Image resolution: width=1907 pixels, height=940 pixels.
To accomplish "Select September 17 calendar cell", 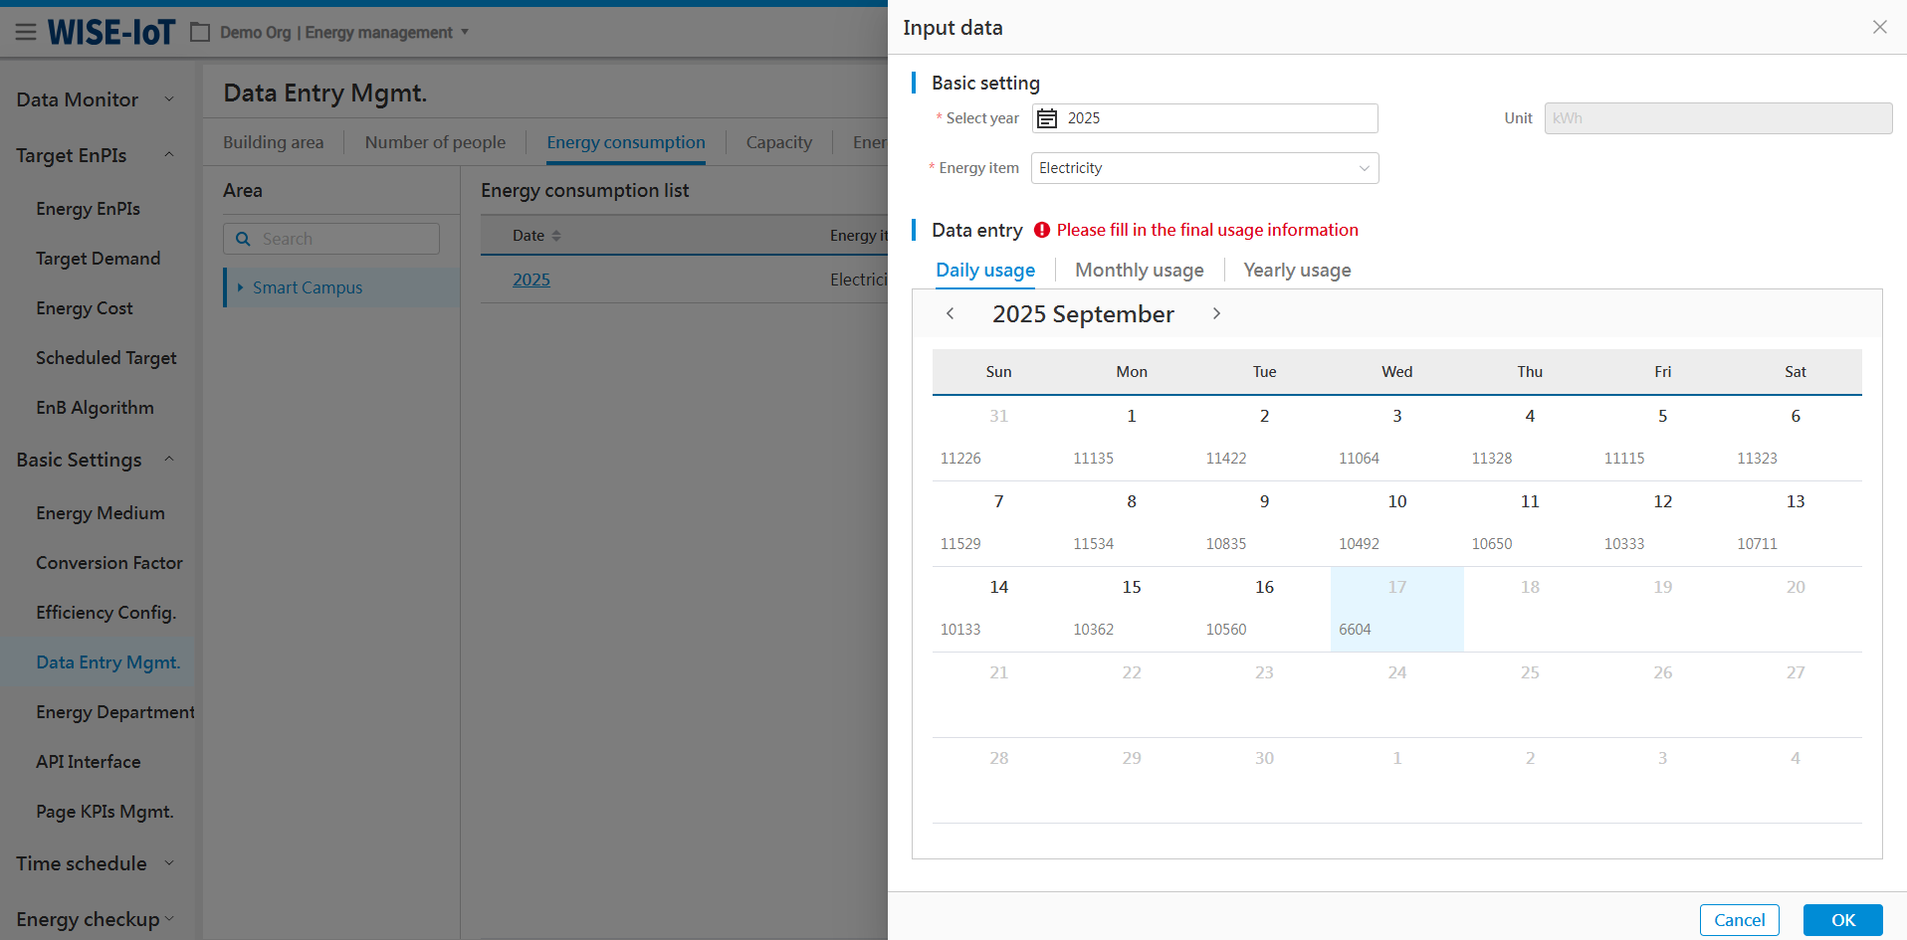I will pyautogui.click(x=1396, y=609).
